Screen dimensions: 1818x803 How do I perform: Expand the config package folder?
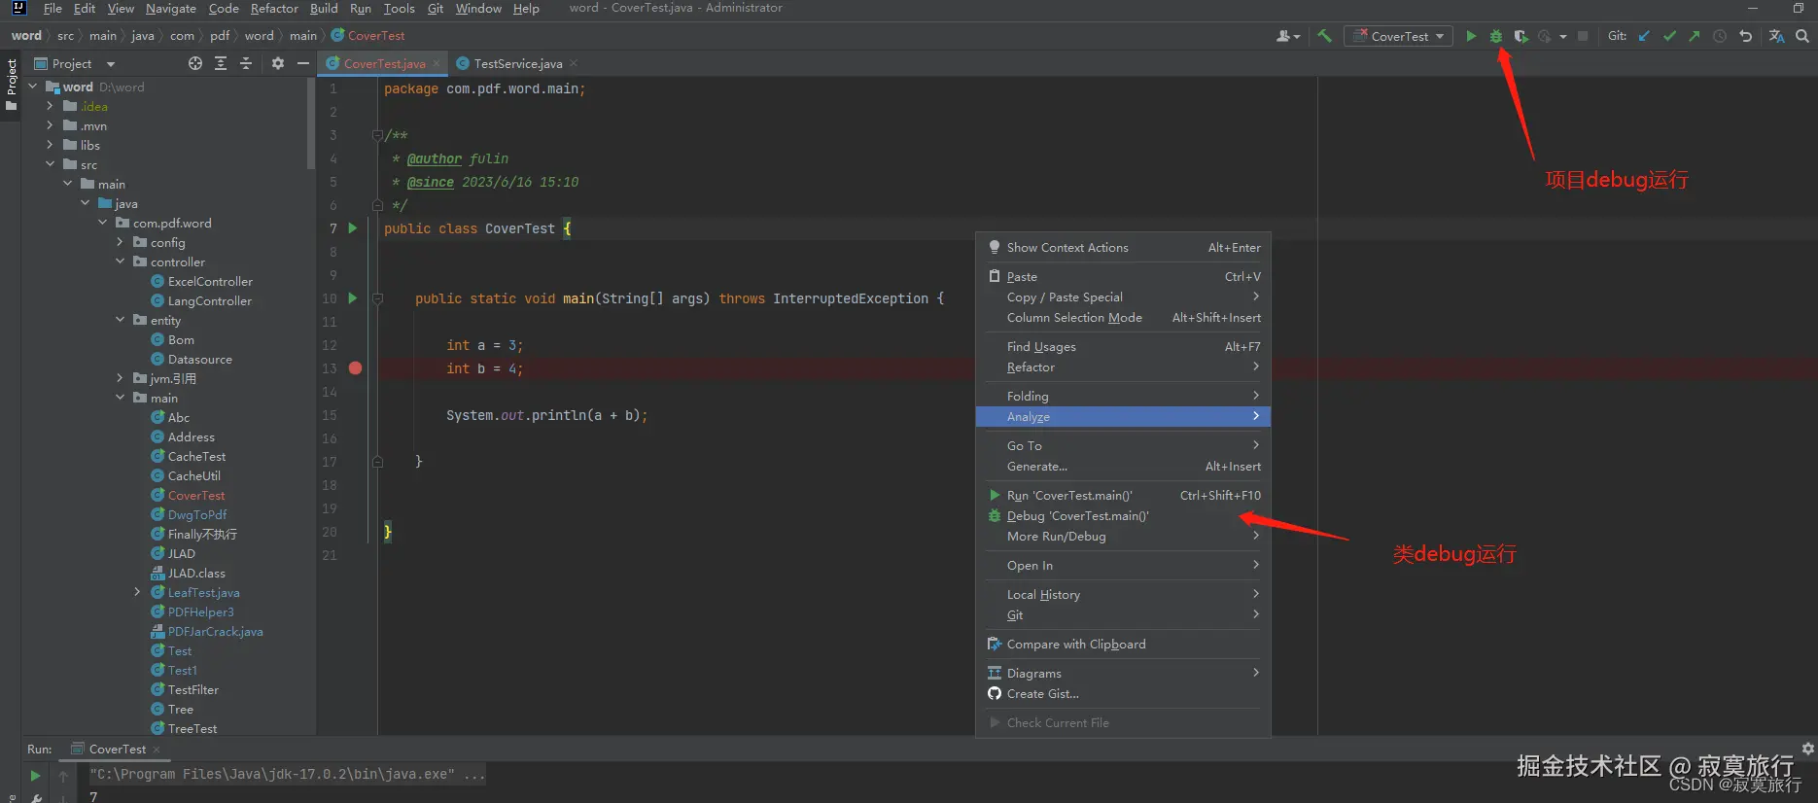coord(121,242)
